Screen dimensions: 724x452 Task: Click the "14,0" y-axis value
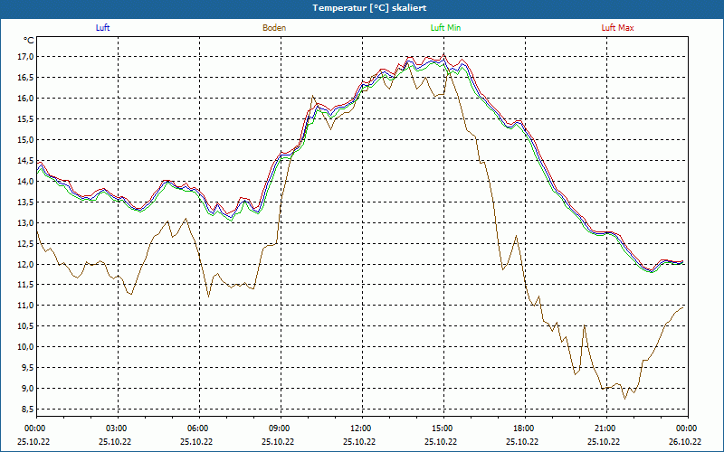pyautogui.click(x=25, y=182)
